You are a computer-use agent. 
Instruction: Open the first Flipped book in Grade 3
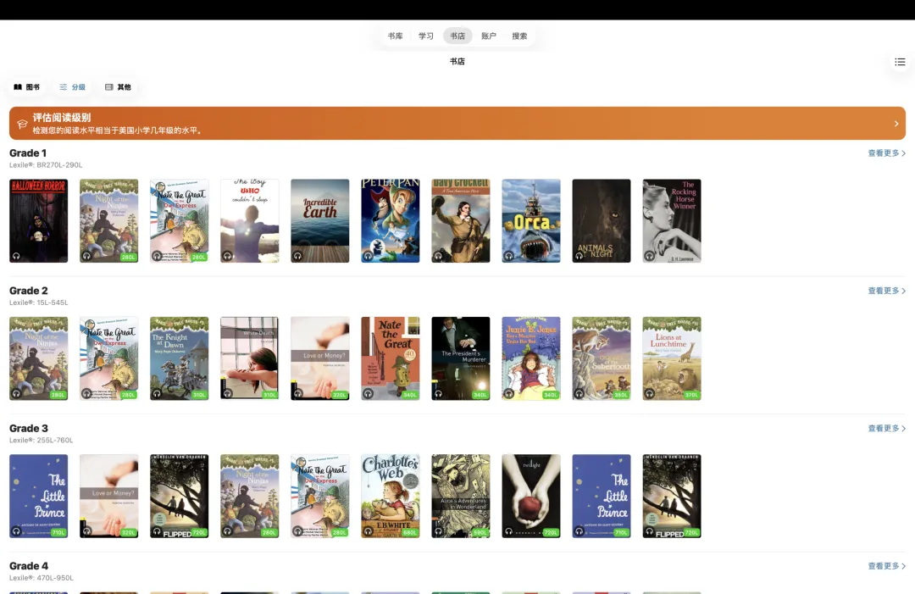(x=179, y=496)
